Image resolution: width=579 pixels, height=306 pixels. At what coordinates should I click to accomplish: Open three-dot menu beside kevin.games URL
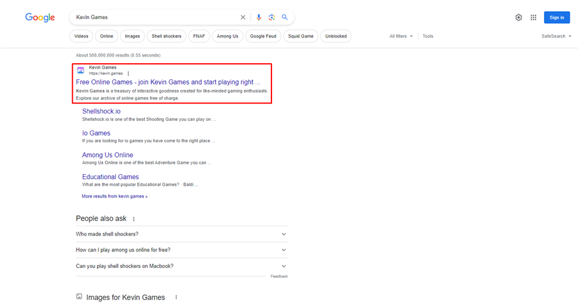pyautogui.click(x=128, y=74)
